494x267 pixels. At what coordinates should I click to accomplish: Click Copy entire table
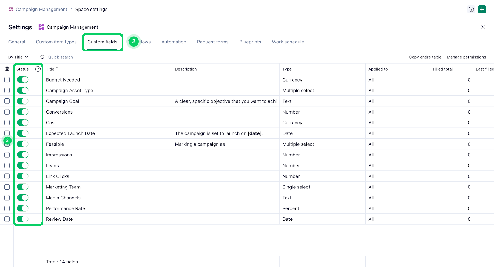tap(425, 57)
